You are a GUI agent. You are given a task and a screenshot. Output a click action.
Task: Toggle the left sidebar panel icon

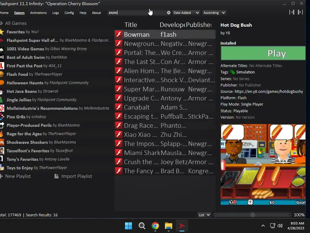(x=292, y=12)
